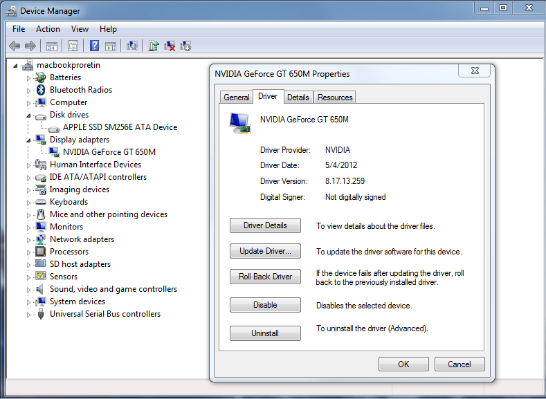The height and width of the screenshot is (399, 546).
Task: Select the Computer category label
Action: 69,102
